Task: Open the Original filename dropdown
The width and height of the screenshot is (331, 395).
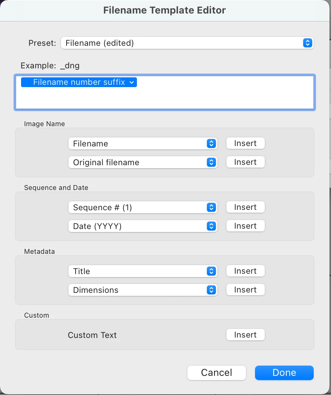Action: pyautogui.click(x=143, y=162)
